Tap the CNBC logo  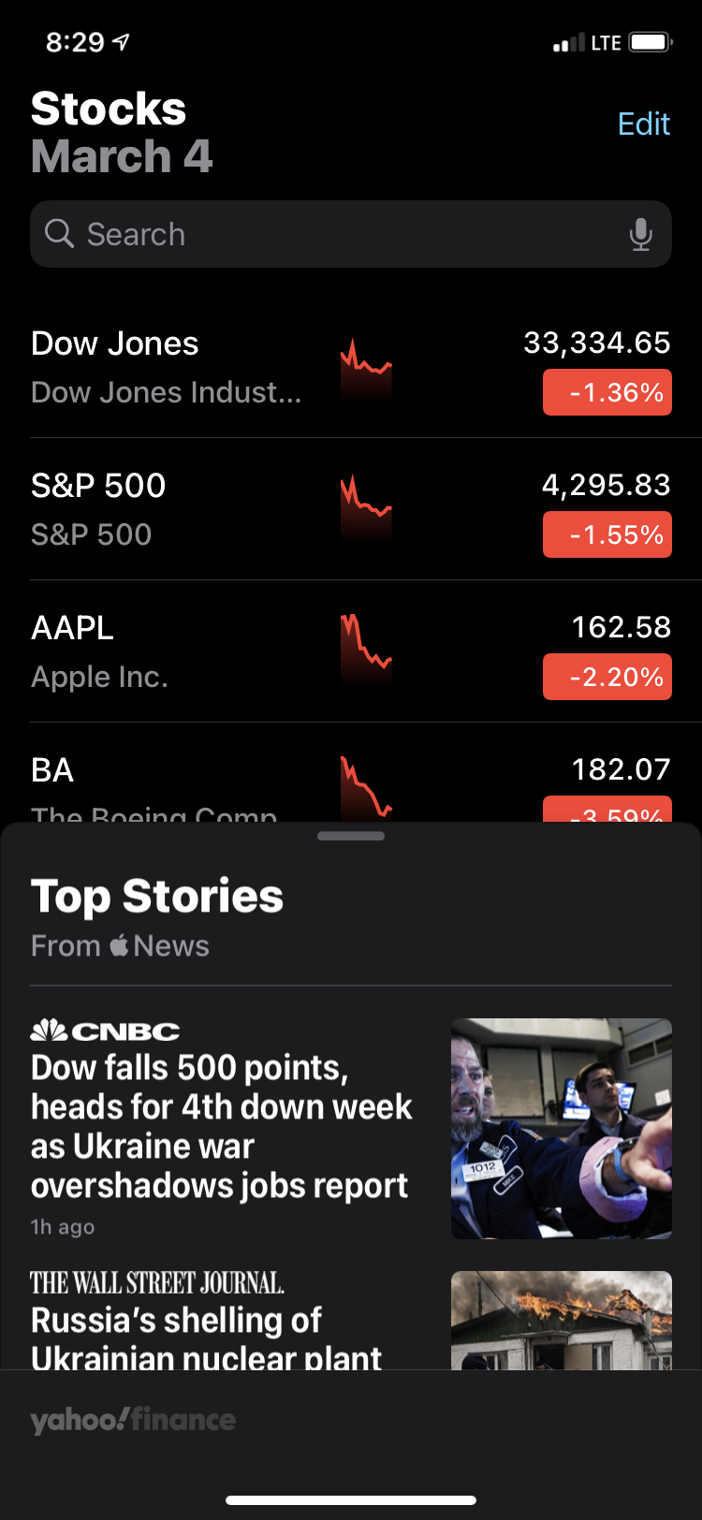click(x=105, y=1030)
